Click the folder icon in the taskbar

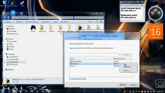14,91
